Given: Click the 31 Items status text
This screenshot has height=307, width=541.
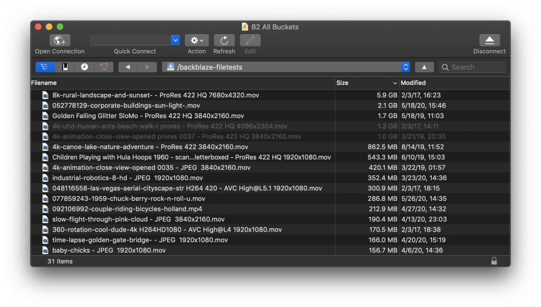Looking at the screenshot, I should click(x=60, y=261).
